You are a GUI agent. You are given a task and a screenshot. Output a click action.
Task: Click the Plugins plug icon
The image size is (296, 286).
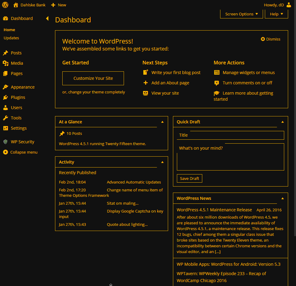click(x=5, y=97)
